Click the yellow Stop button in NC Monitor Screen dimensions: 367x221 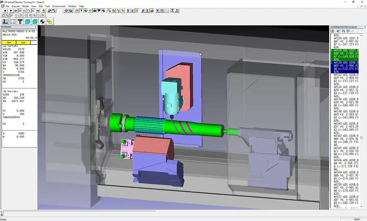click(x=23, y=42)
